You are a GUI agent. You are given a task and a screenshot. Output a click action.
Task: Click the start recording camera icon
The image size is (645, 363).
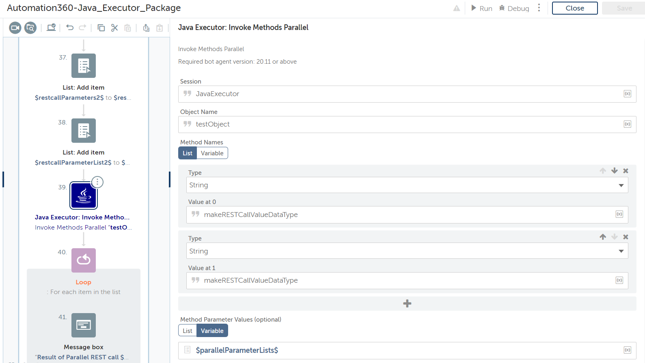pyautogui.click(x=15, y=28)
